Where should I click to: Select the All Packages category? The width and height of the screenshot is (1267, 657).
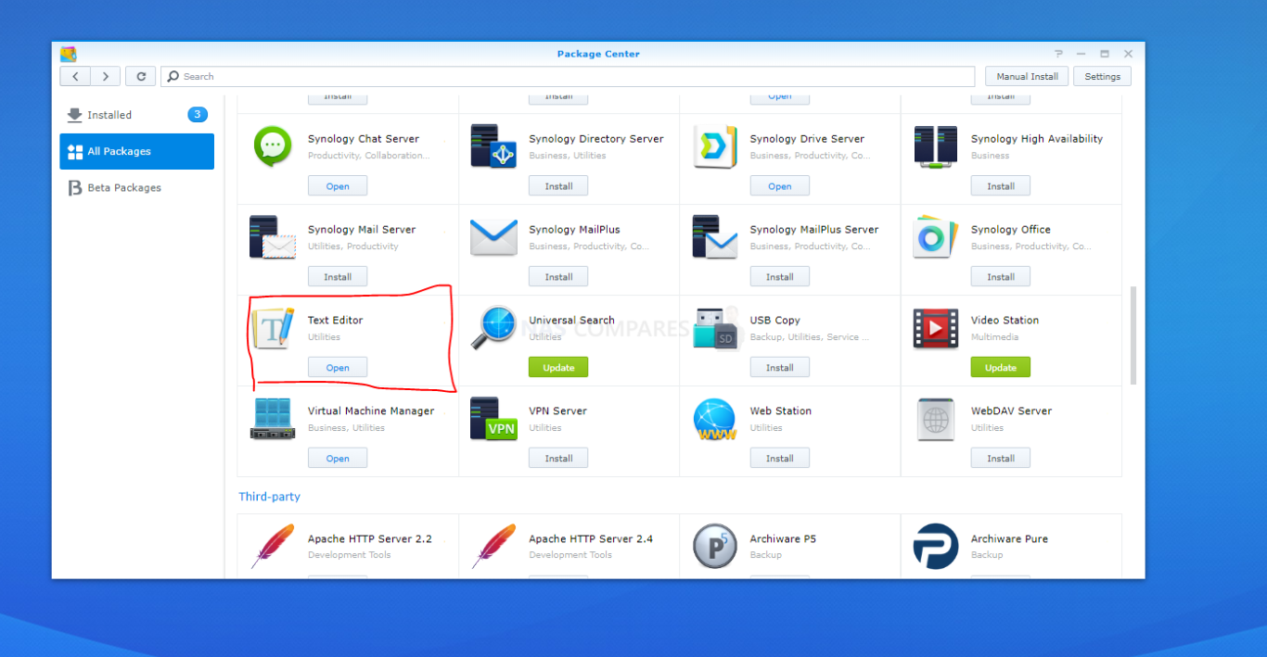(x=137, y=151)
